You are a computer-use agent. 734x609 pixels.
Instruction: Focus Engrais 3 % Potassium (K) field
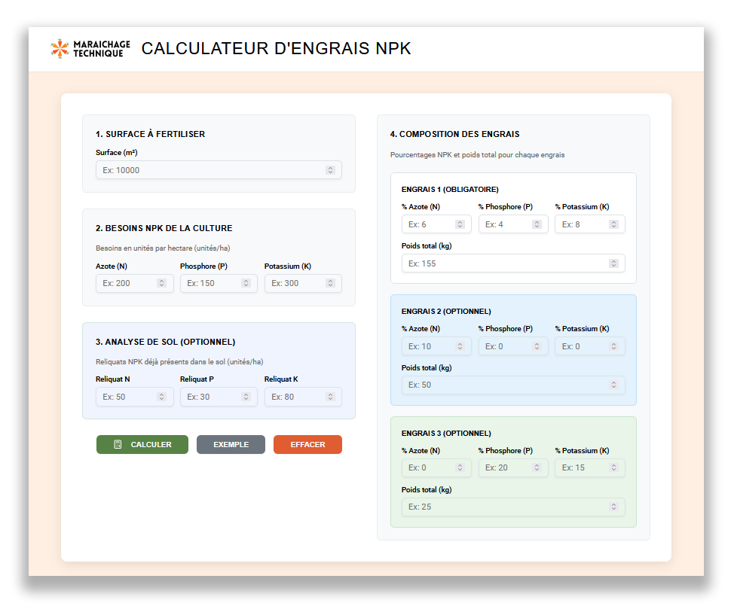coord(582,467)
